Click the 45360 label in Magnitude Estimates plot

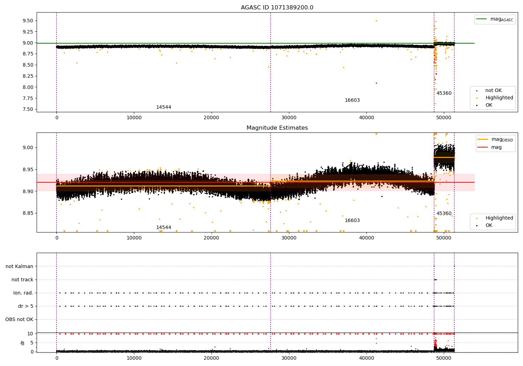point(444,214)
